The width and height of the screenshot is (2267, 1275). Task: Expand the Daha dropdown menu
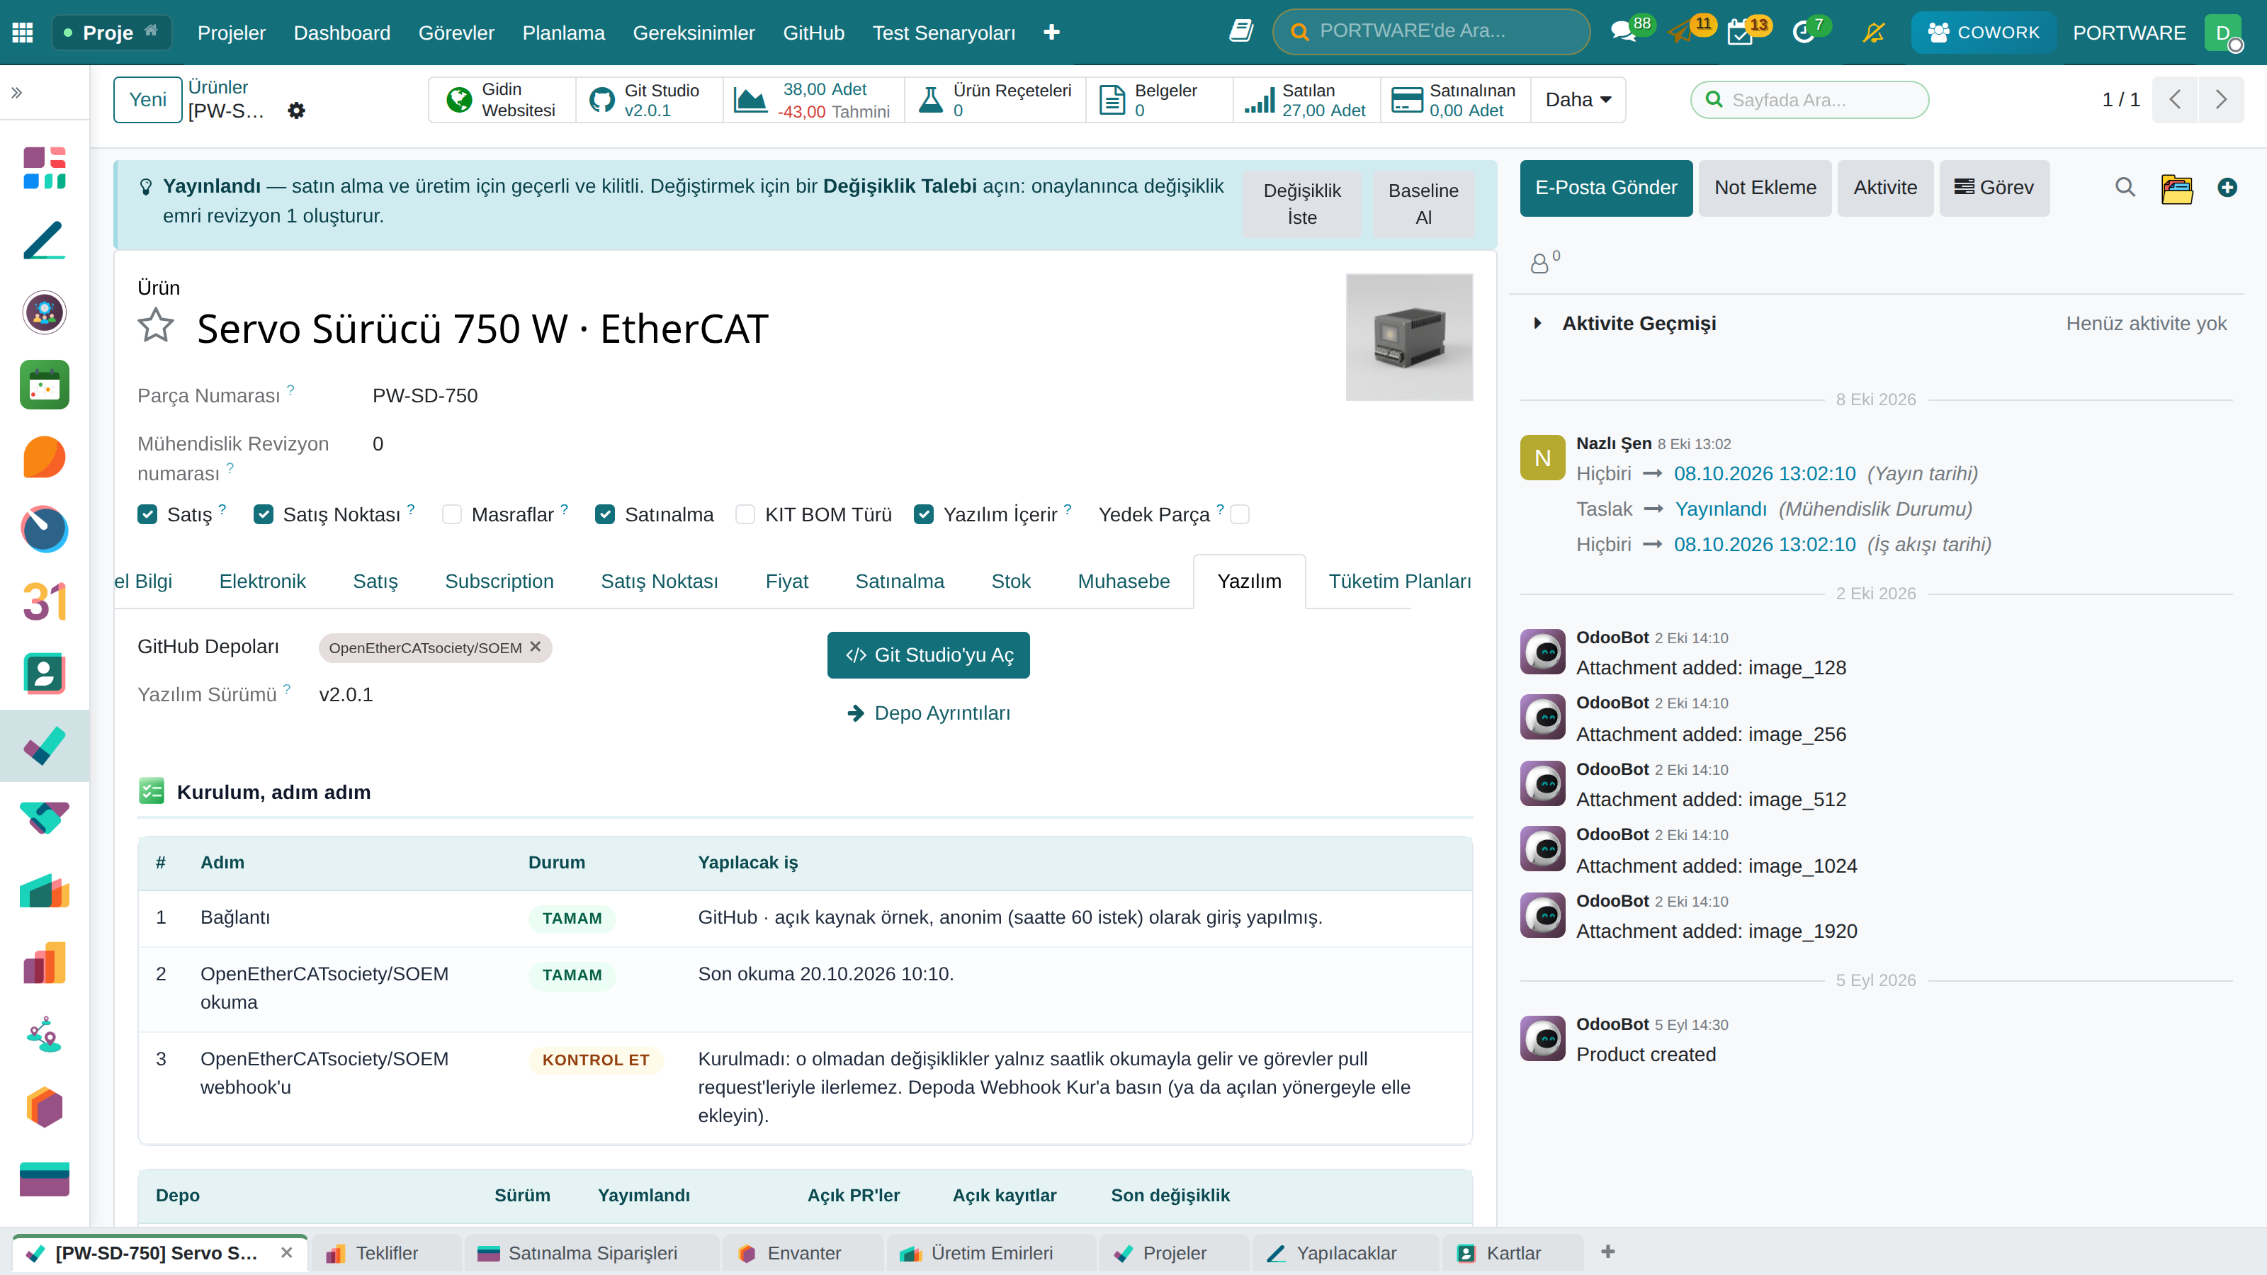point(1578,99)
